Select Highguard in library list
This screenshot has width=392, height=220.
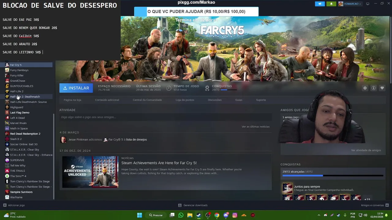[x=26, y=107]
